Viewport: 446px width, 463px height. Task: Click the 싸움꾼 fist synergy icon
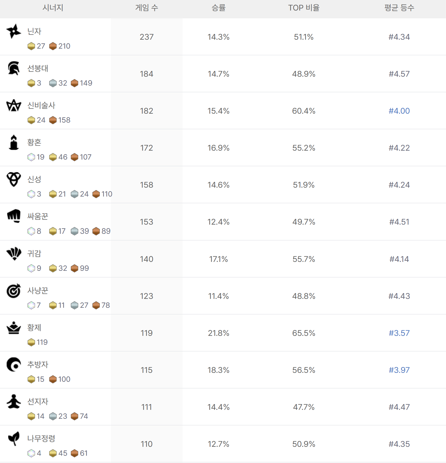(13, 216)
